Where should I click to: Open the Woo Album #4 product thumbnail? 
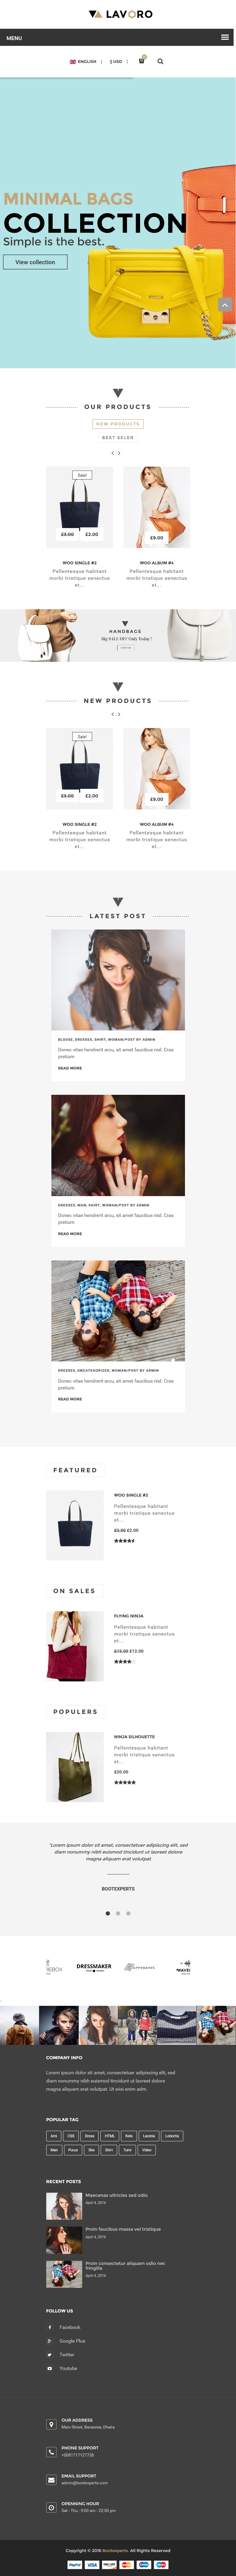(156, 506)
